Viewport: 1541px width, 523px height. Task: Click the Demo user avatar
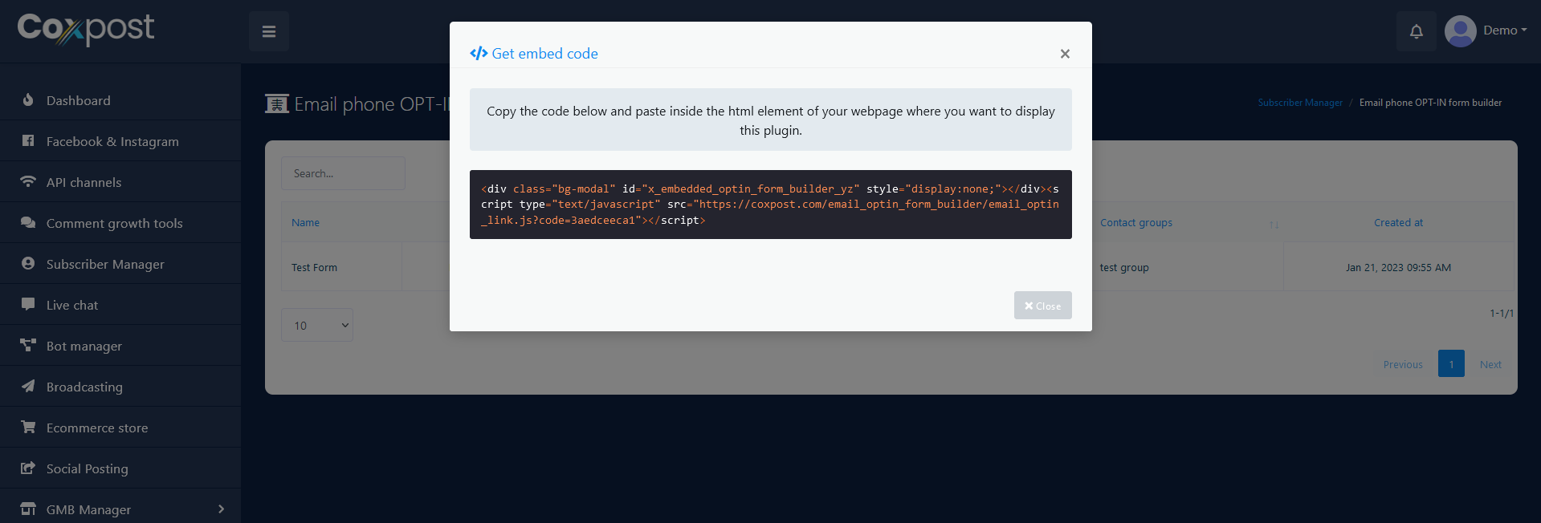[x=1461, y=31]
